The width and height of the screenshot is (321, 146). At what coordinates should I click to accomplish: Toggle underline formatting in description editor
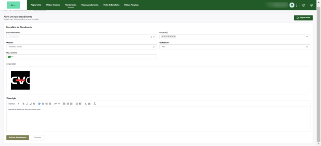(x=30, y=104)
